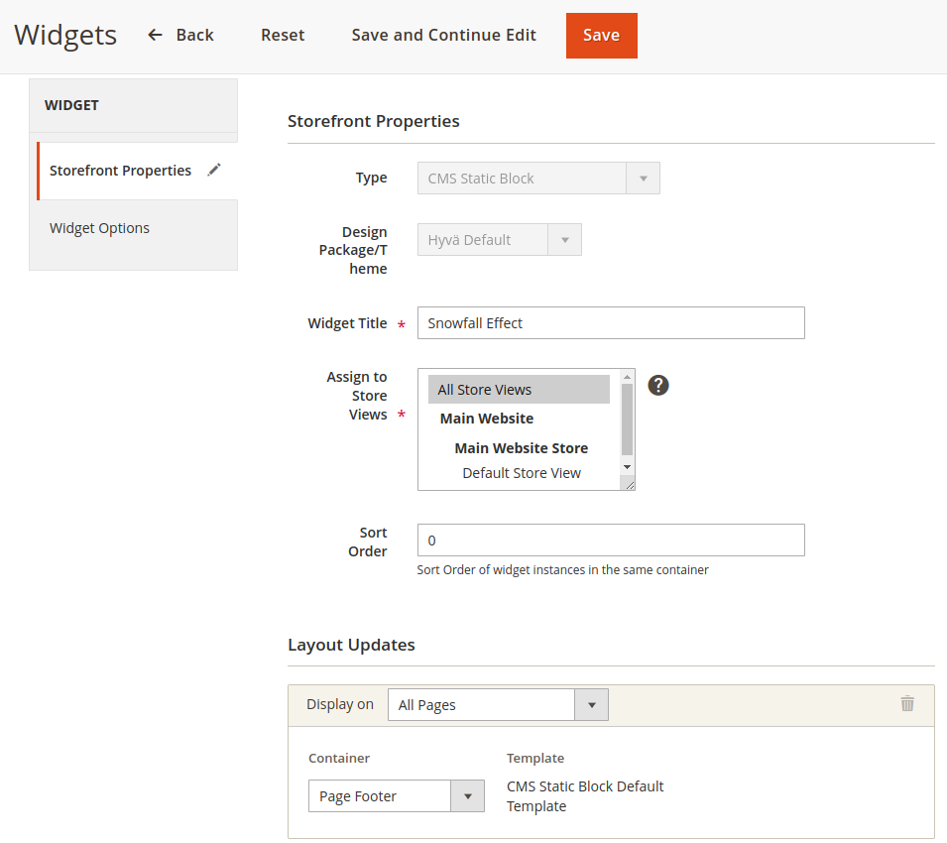Open the Page Footer container dropdown
947x843 pixels.
tap(397, 796)
